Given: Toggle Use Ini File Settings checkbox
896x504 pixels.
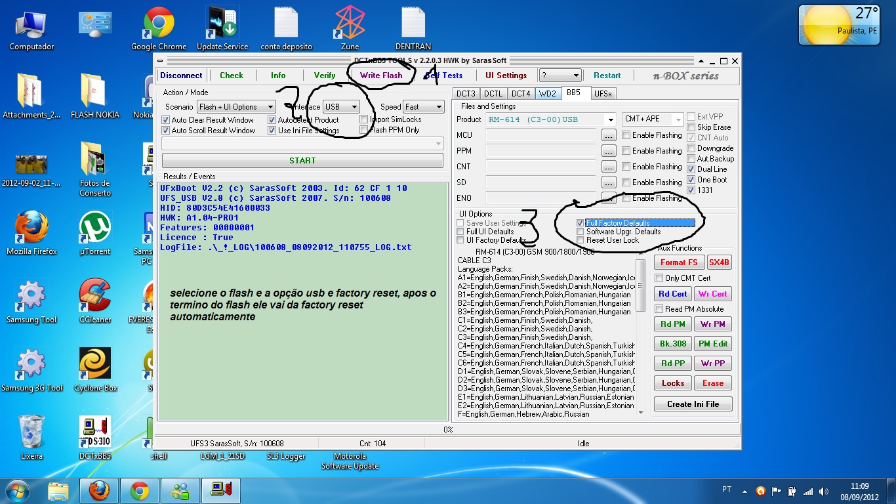Looking at the screenshot, I should click(272, 131).
